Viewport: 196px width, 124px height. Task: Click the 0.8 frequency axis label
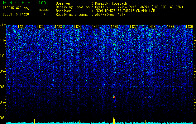coord(2,87)
